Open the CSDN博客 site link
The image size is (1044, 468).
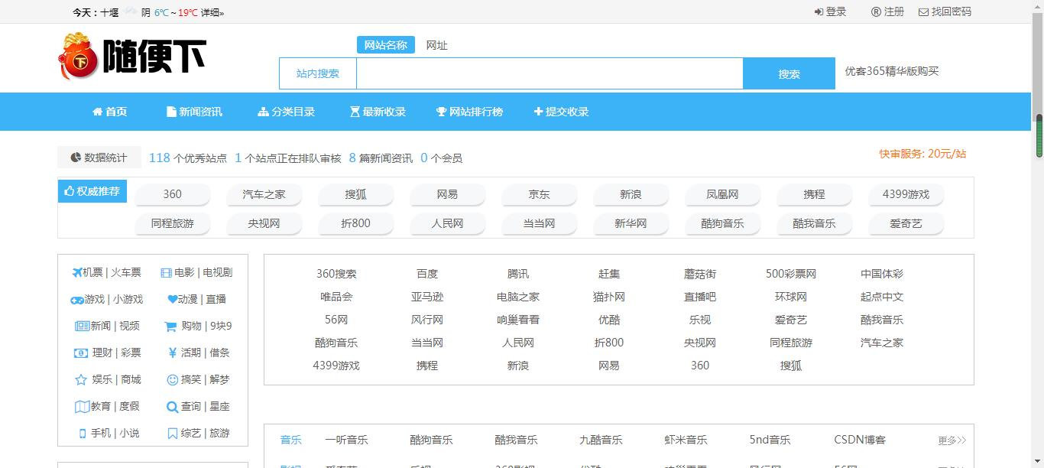(x=860, y=440)
